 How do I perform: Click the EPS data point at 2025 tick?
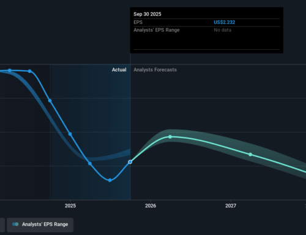coord(70,134)
